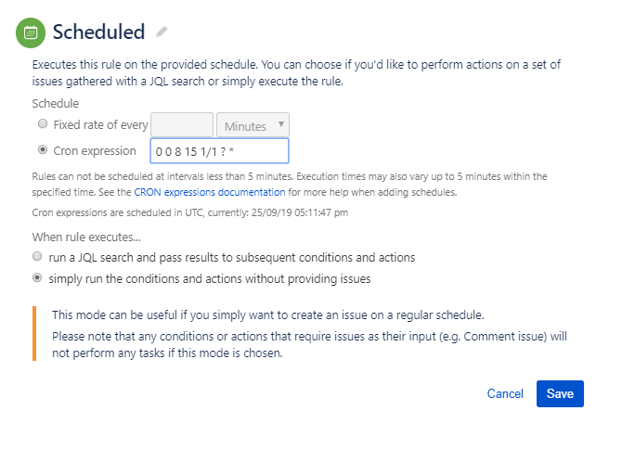Click the Fixed rate of every label
Viewport: 622px width, 449px height.
100,125
